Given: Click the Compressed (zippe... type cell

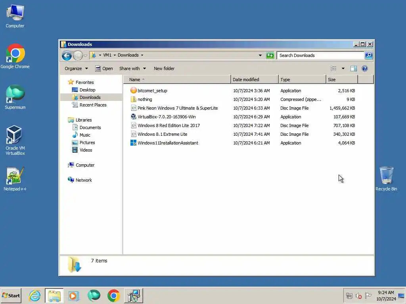Looking at the screenshot, I should 301,99.
